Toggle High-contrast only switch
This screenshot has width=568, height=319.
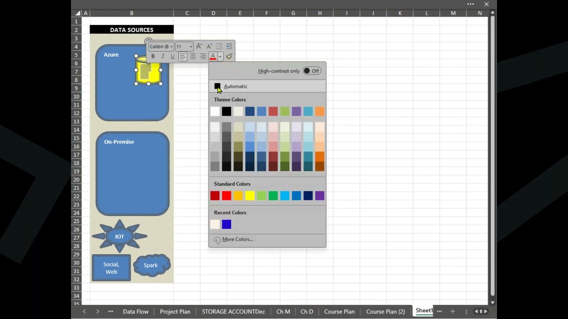click(312, 71)
